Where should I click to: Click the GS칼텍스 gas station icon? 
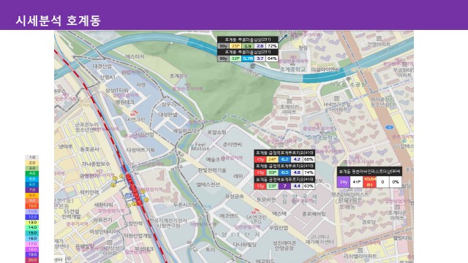tap(404, 141)
